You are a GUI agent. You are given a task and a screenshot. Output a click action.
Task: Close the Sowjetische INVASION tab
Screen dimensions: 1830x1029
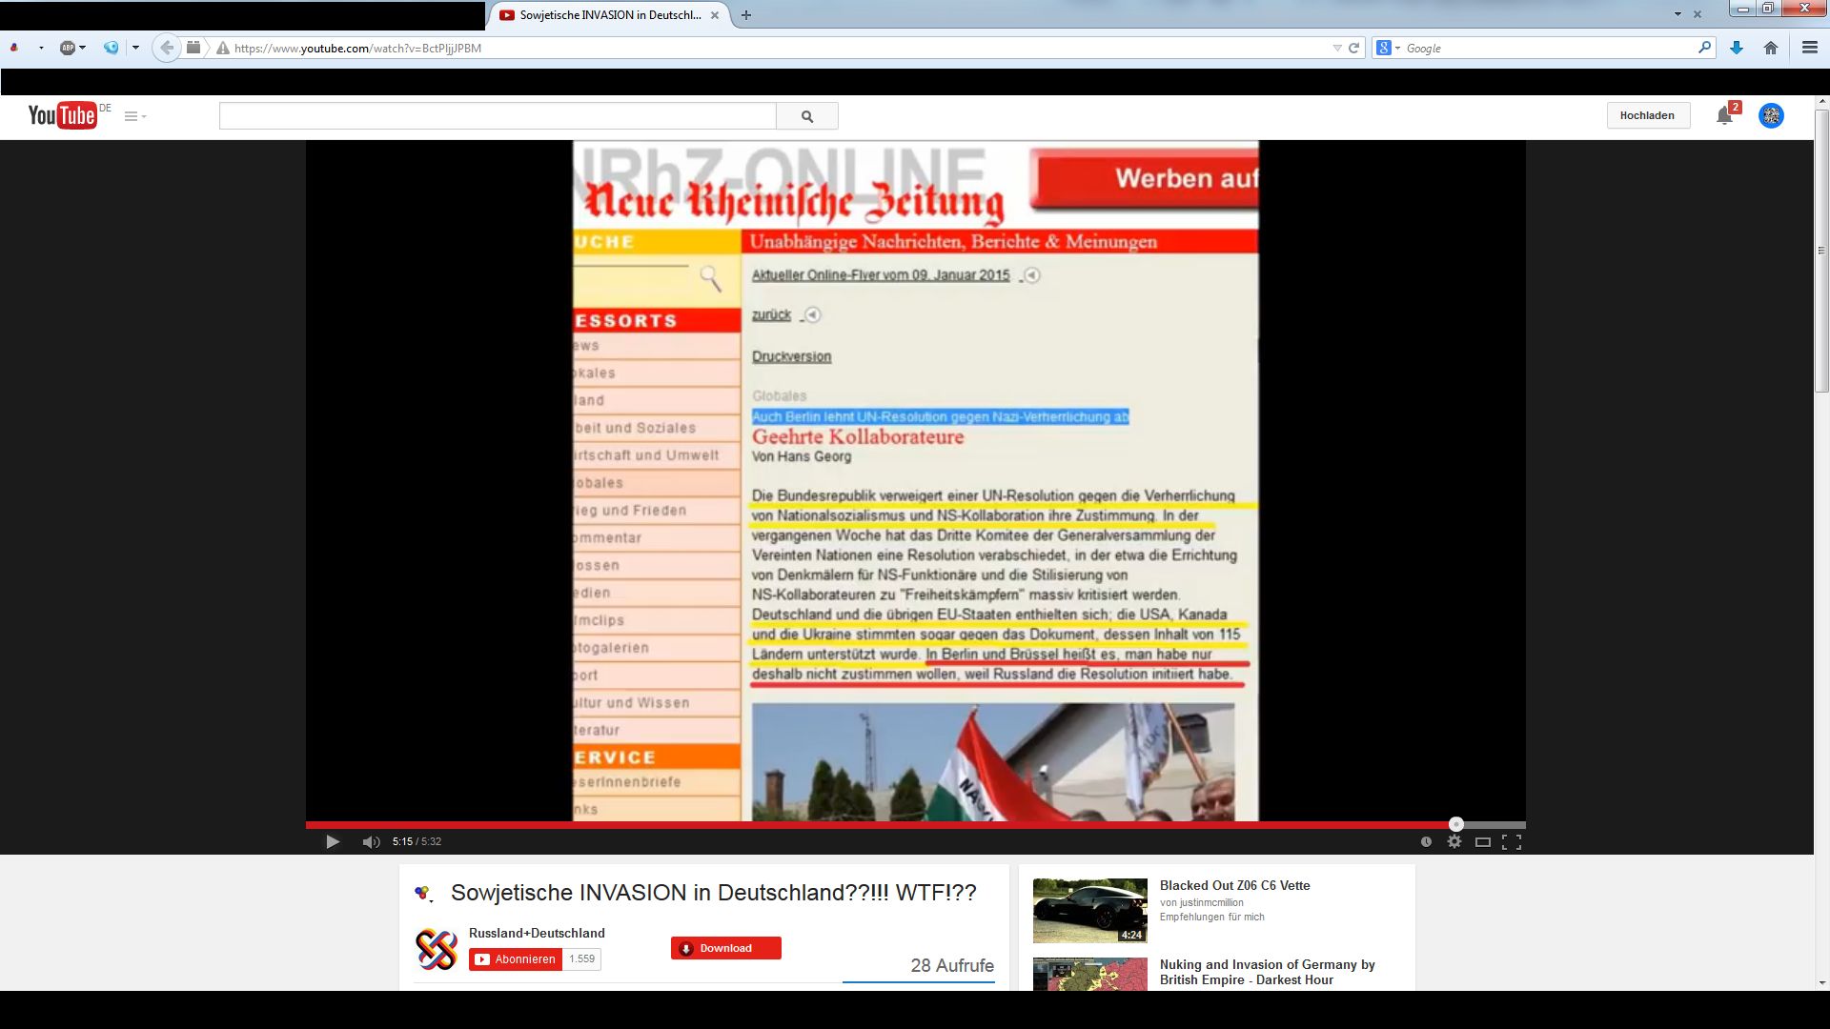715,15
